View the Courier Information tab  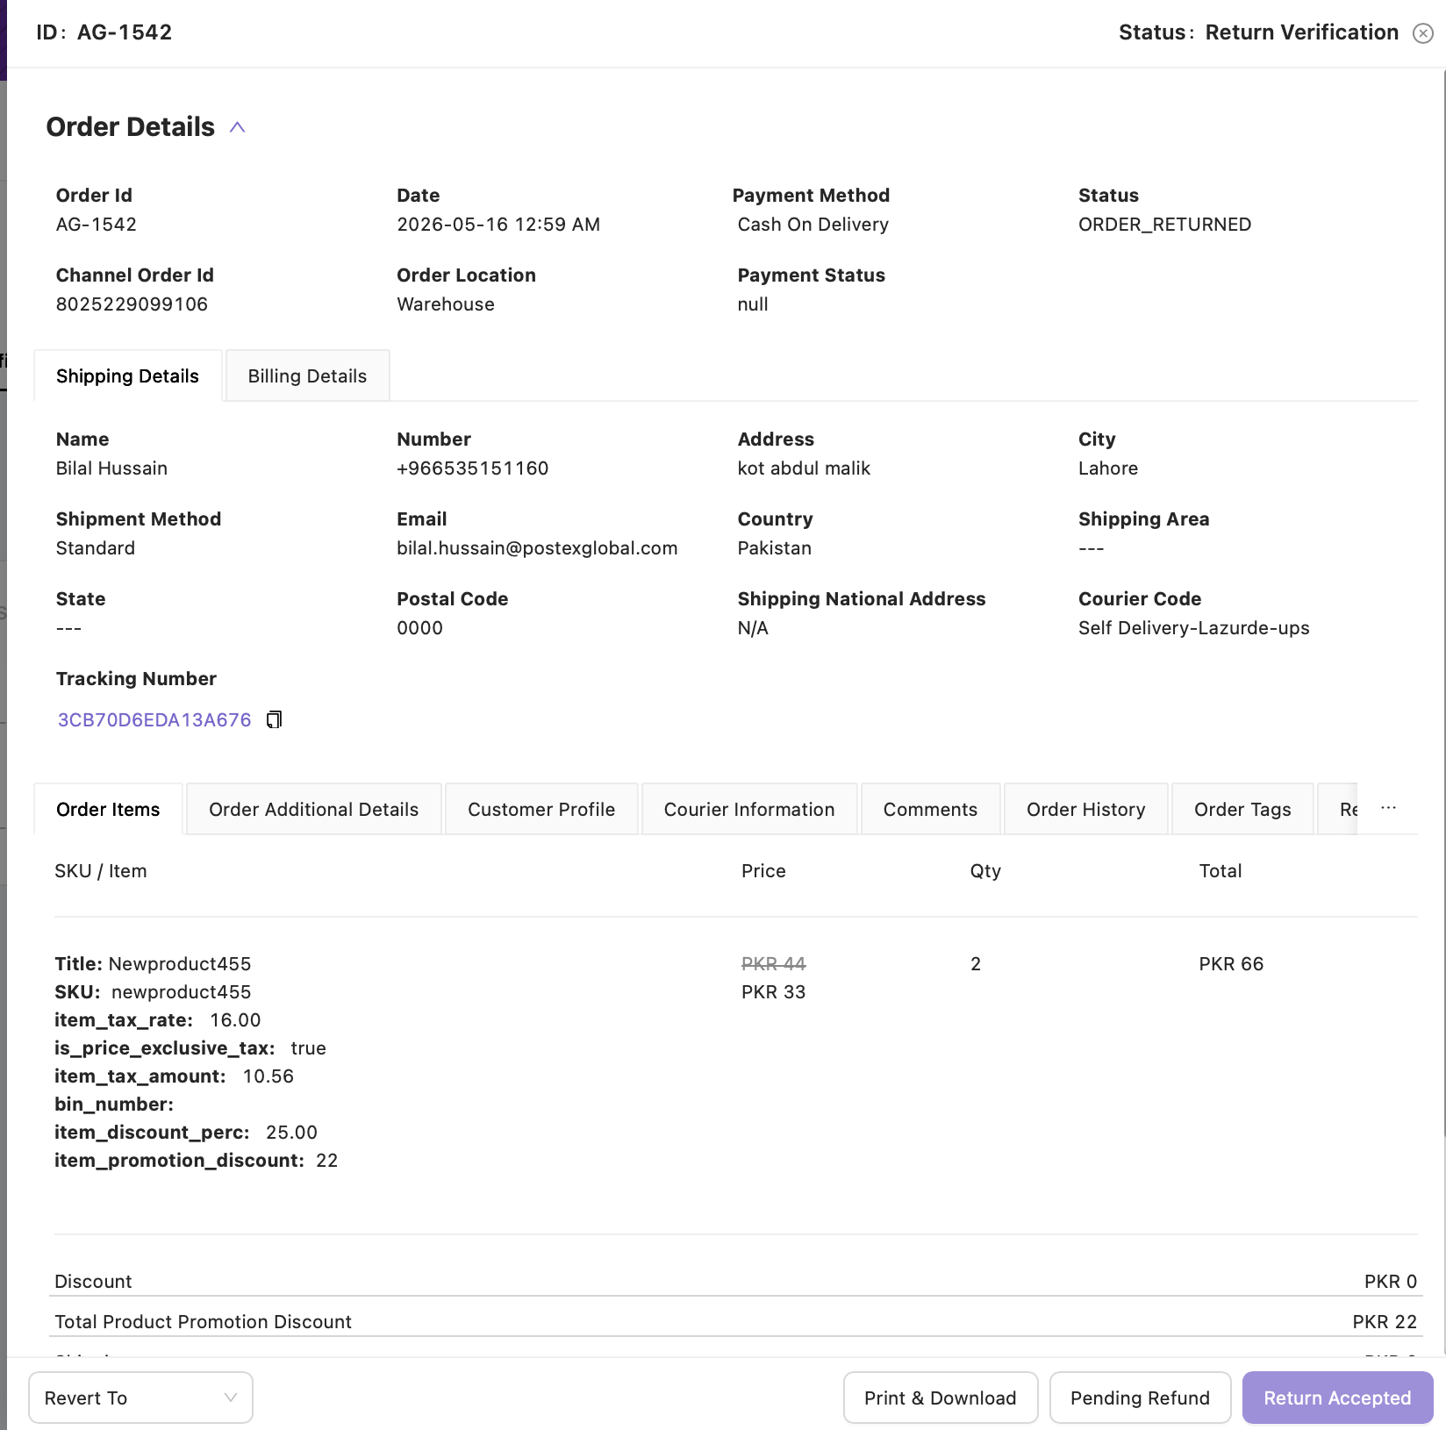(749, 809)
